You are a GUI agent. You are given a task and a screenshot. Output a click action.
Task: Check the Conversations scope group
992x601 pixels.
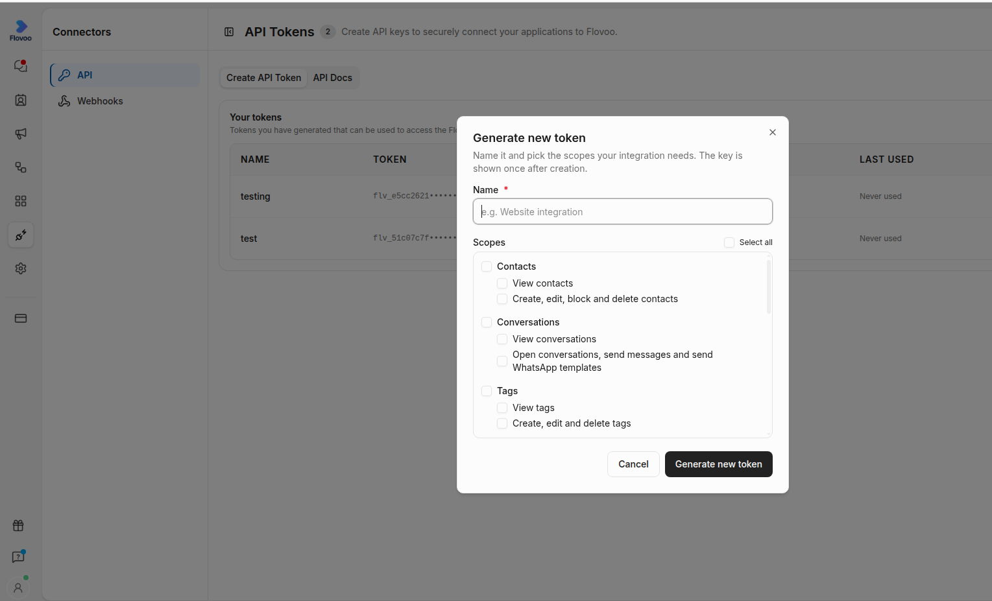(487, 322)
